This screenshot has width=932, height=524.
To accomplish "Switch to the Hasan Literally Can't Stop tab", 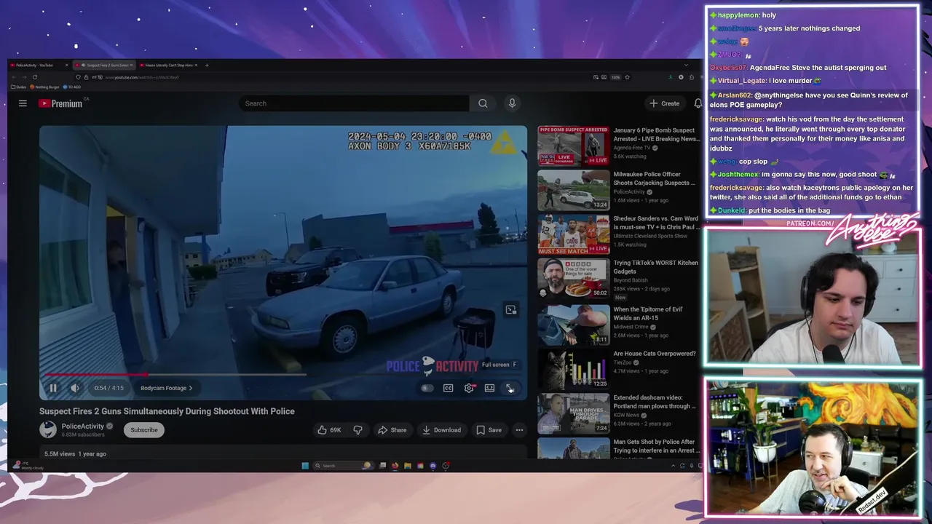I will tap(167, 65).
